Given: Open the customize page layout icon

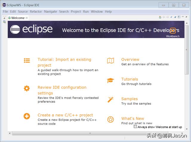Looking at the screenshot, I should tap(179, 17).
